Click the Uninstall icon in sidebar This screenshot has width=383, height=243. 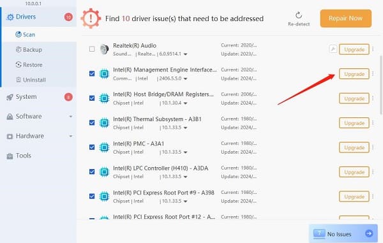(19, 80)
